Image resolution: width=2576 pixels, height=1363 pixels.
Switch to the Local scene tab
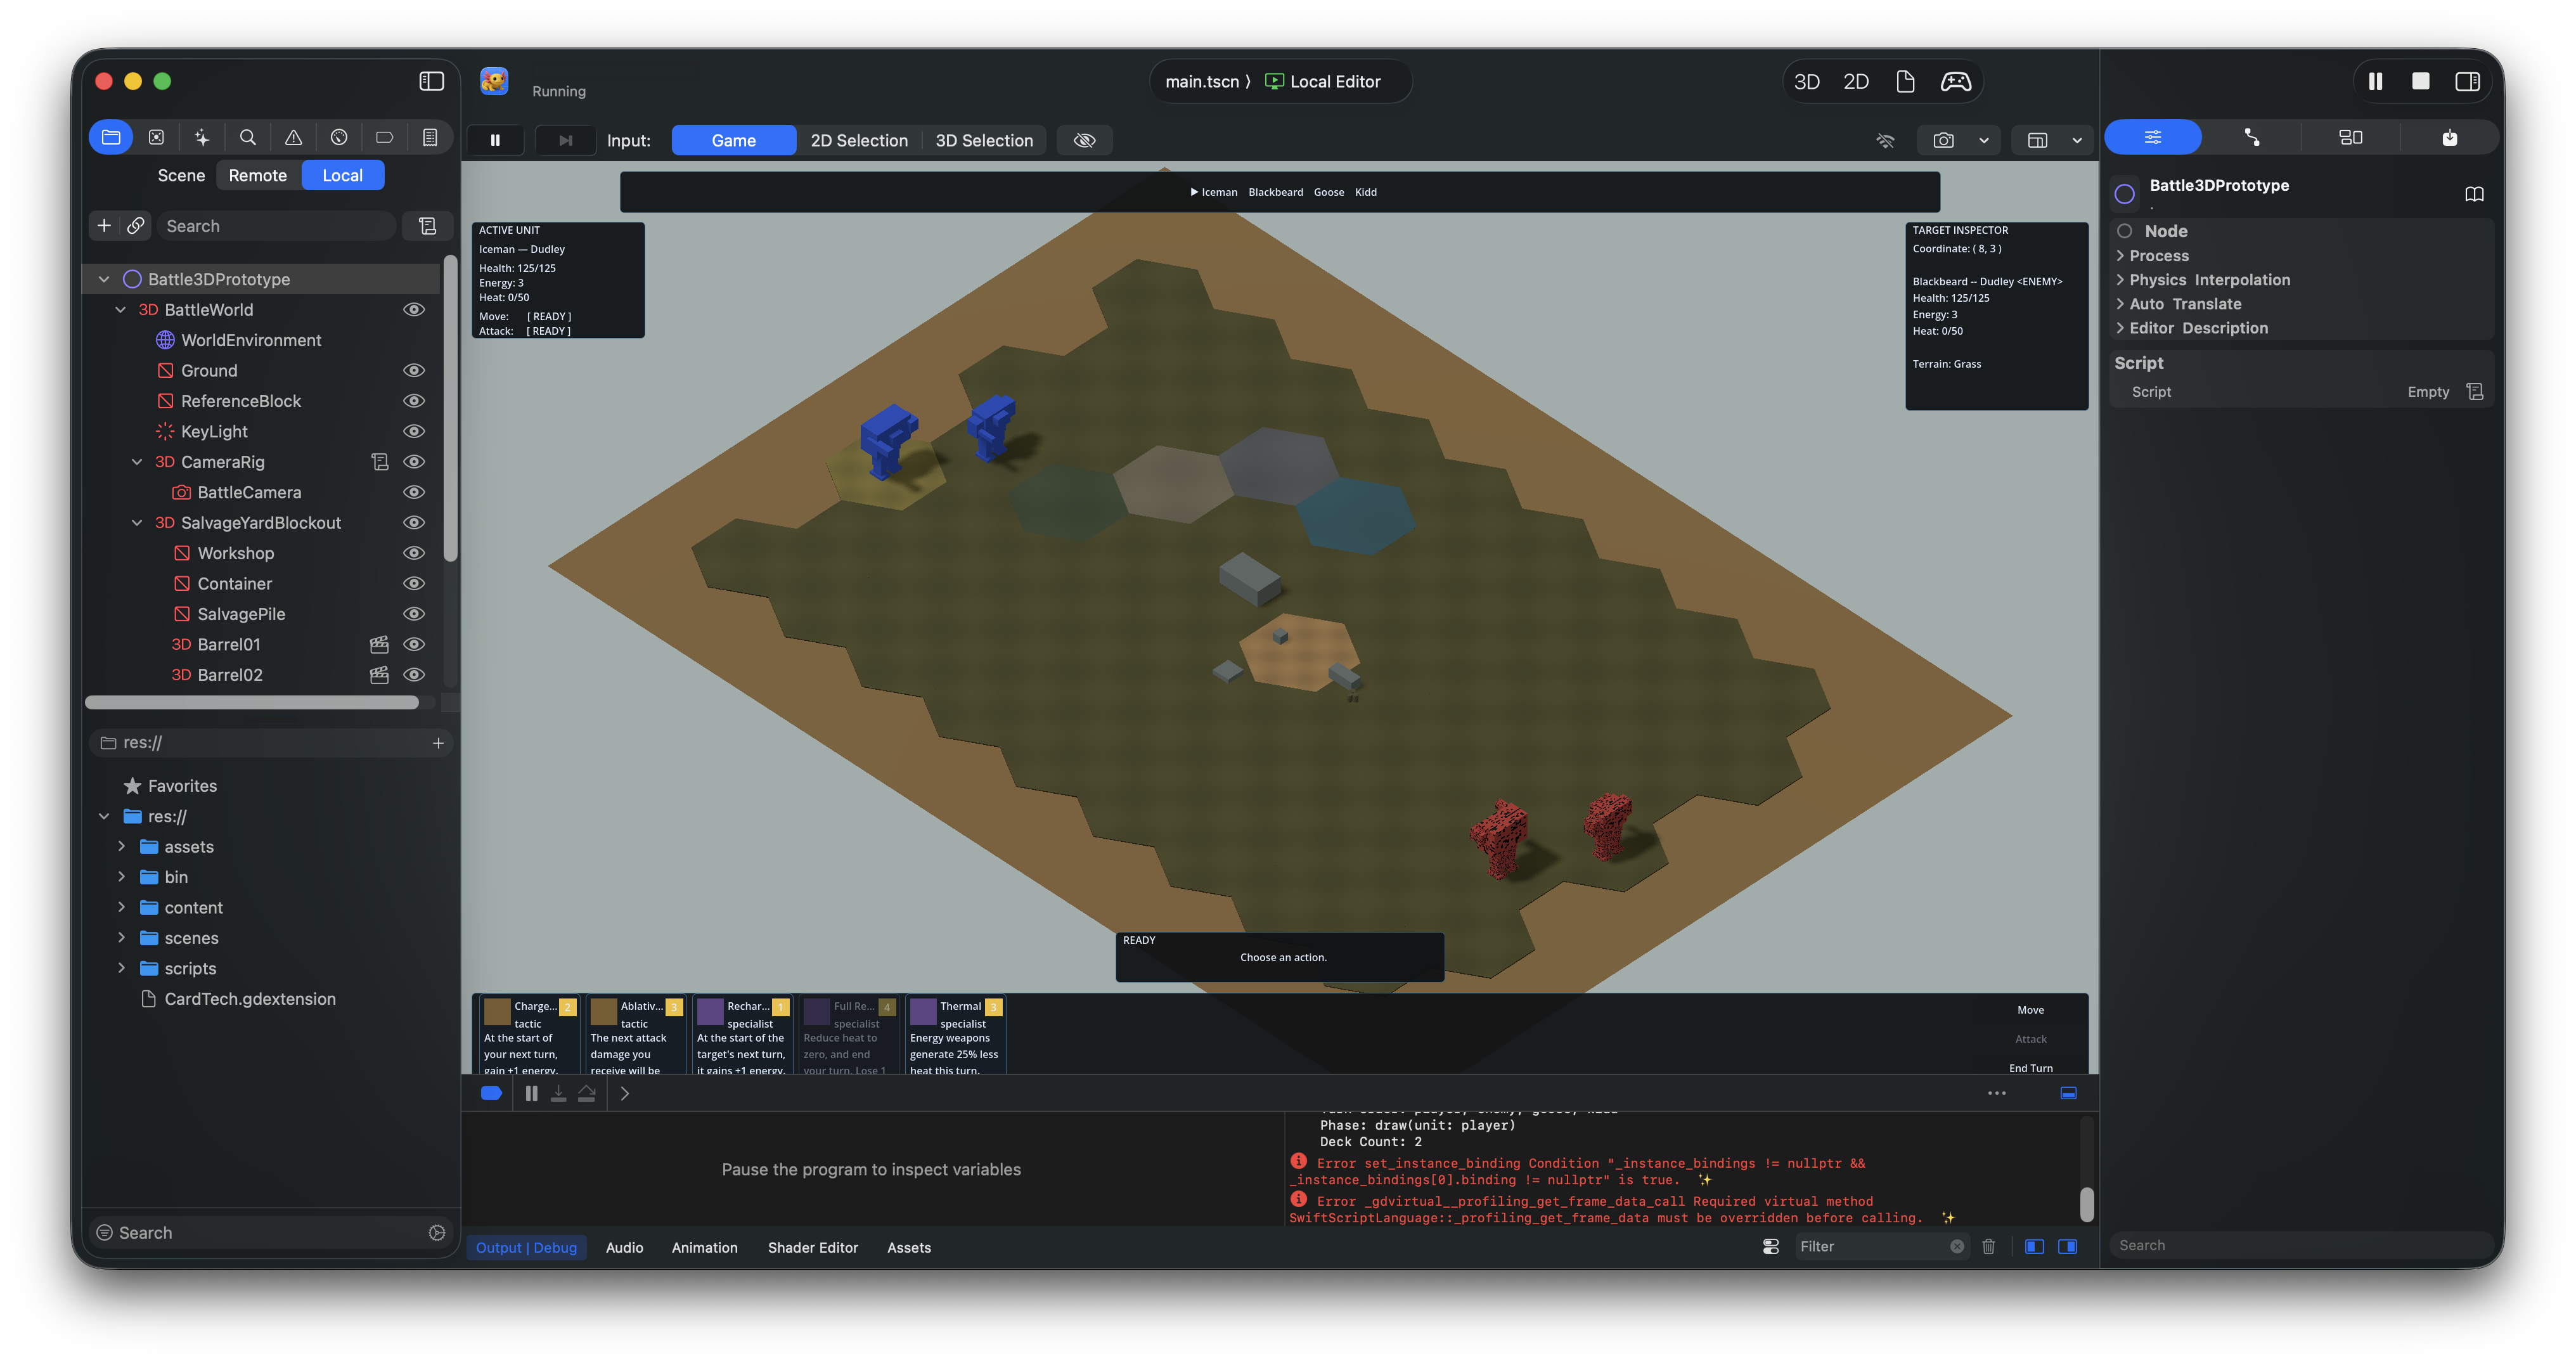[342, 175]
